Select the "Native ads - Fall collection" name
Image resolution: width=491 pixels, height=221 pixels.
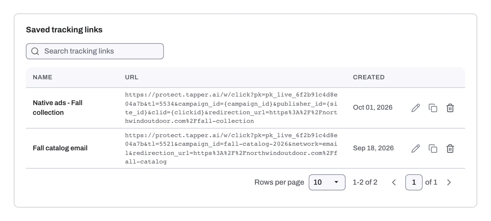pos(58,108)
